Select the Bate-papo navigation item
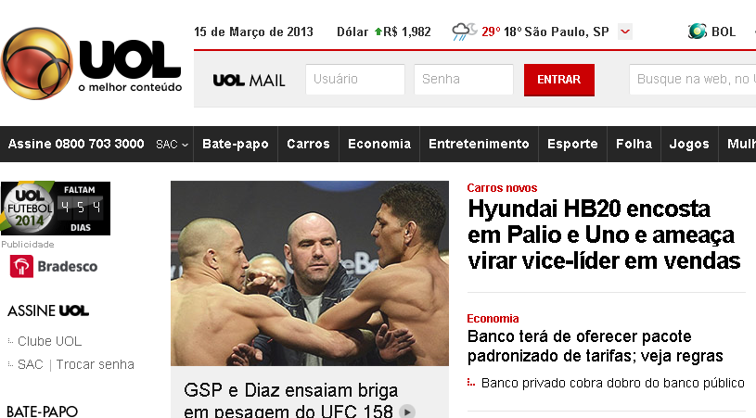The image size is (756, 418). [x=236, y=144]
